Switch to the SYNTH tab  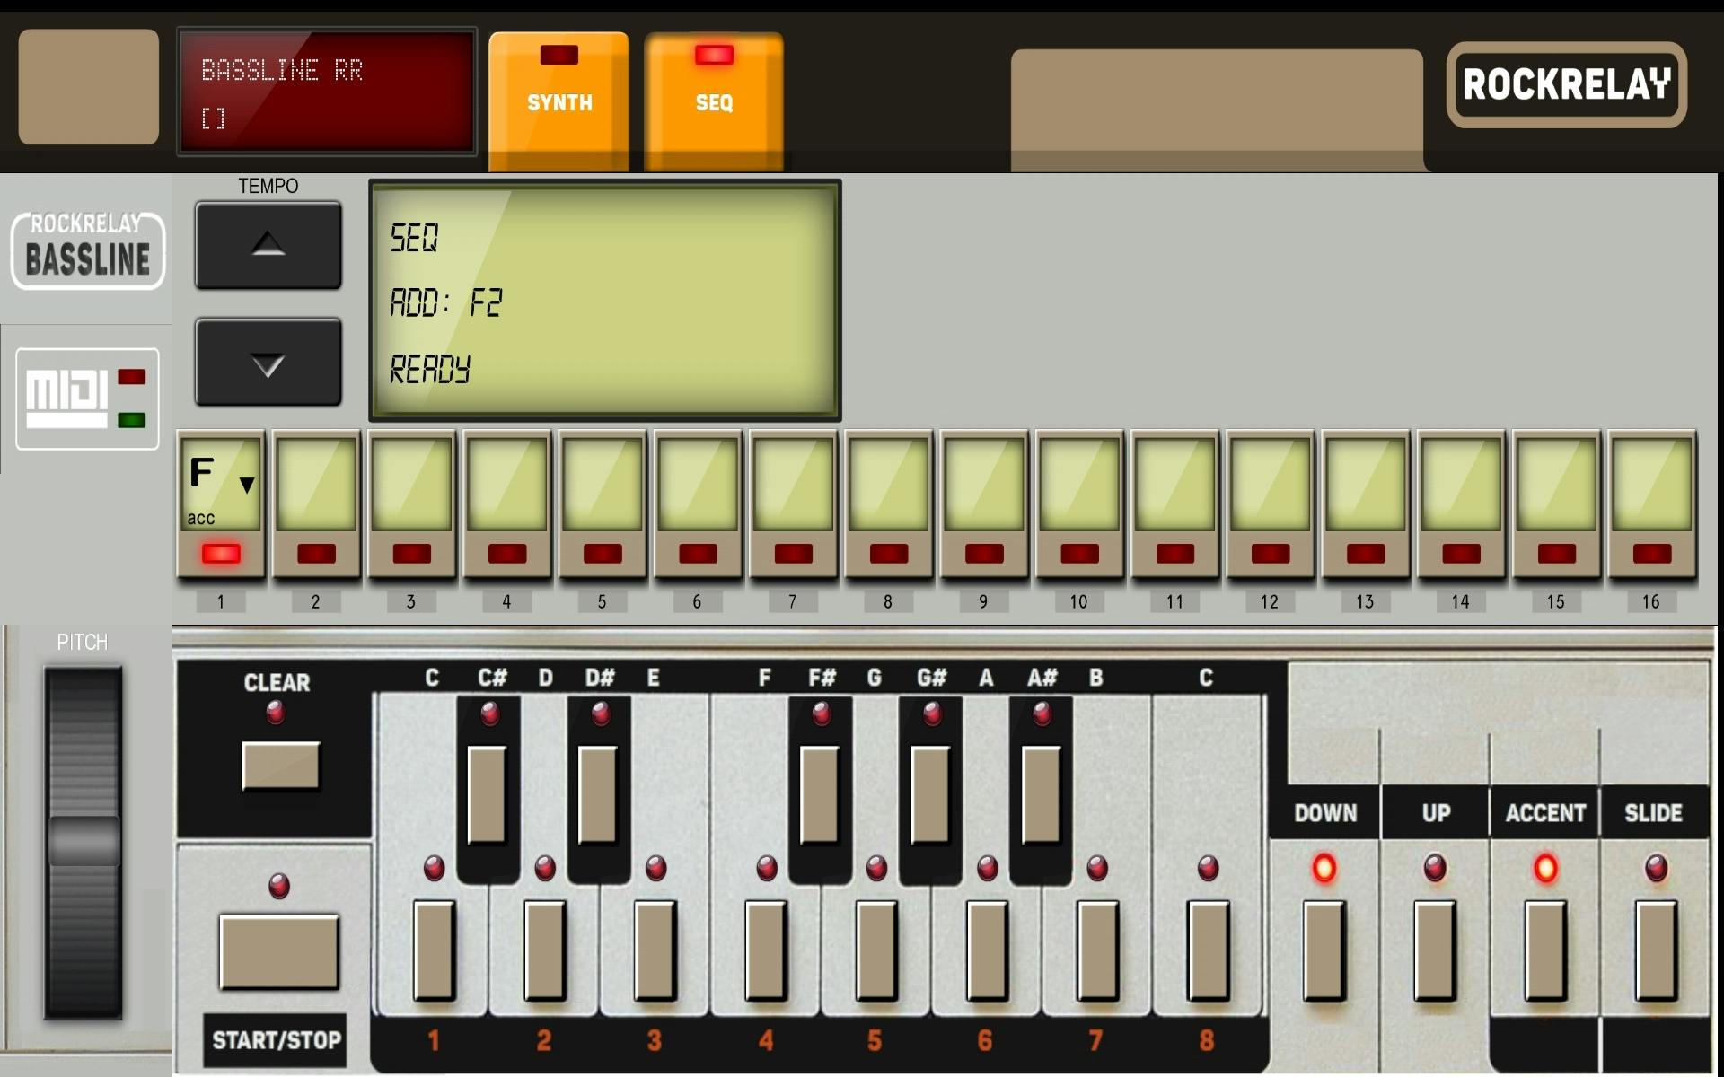(559, 102)
